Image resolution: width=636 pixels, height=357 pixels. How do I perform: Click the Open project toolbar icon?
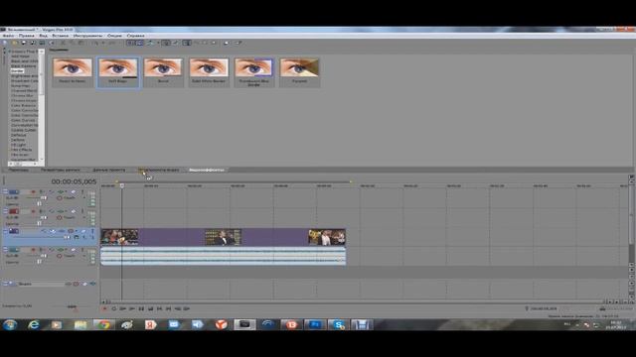coord(15,43)
